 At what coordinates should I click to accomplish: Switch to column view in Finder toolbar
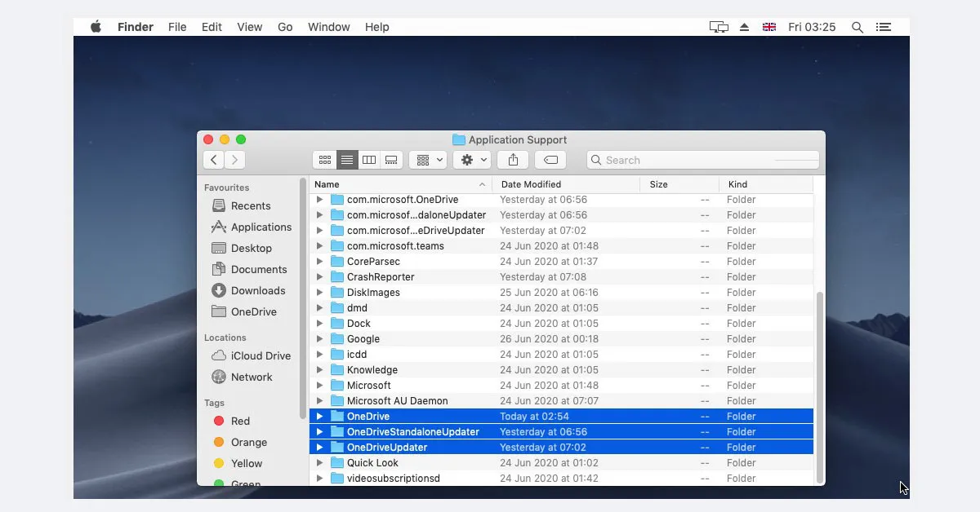point(369,160)
